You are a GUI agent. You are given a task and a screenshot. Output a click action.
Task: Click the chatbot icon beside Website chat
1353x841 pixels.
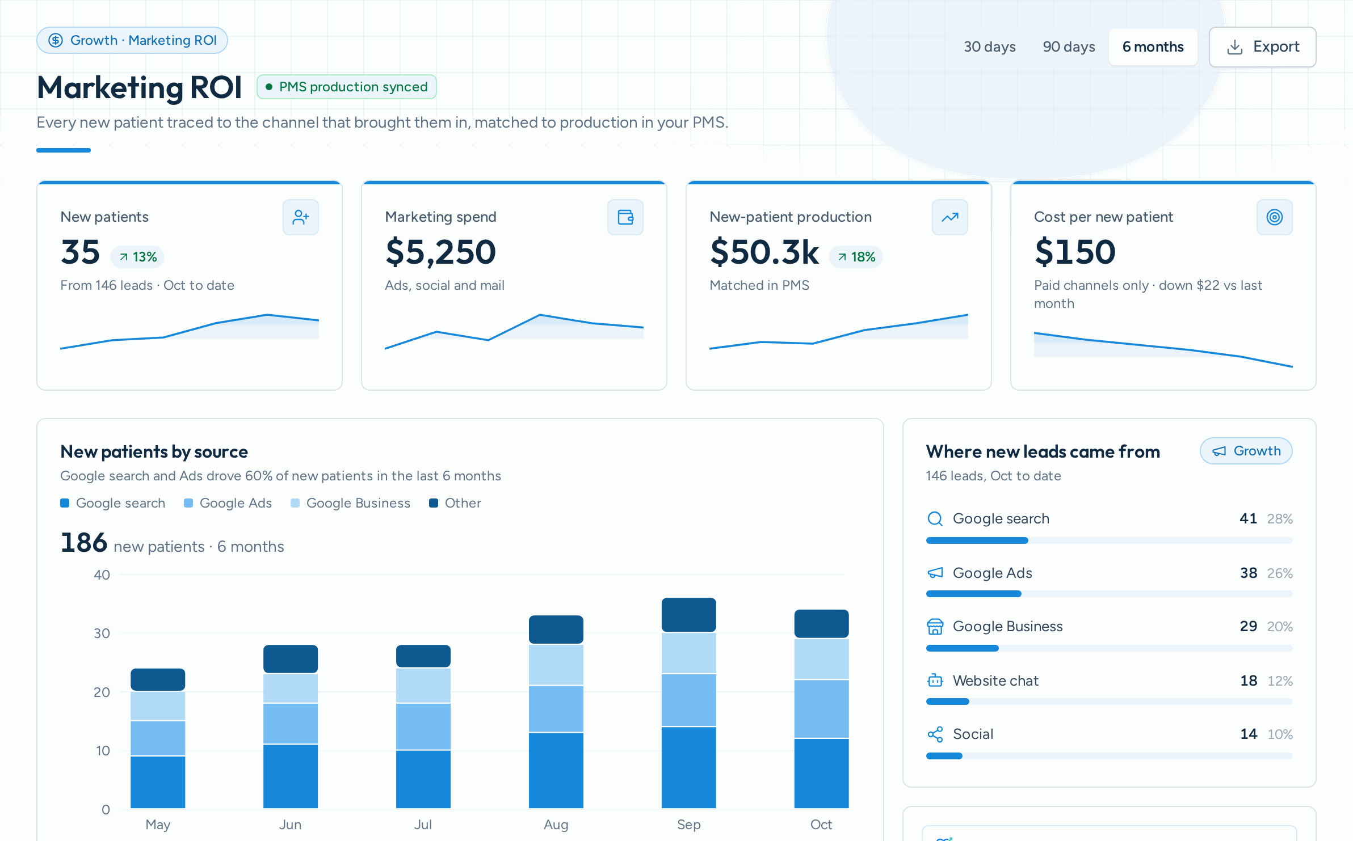(935, 681)
